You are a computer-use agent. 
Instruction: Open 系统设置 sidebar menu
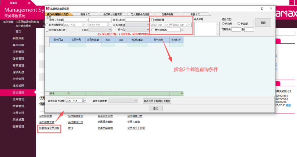pos(18,119)
